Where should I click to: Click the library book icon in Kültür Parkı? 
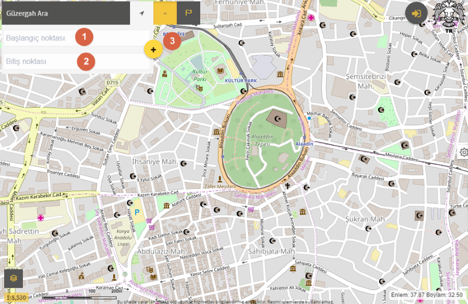[x=220, y=70]
